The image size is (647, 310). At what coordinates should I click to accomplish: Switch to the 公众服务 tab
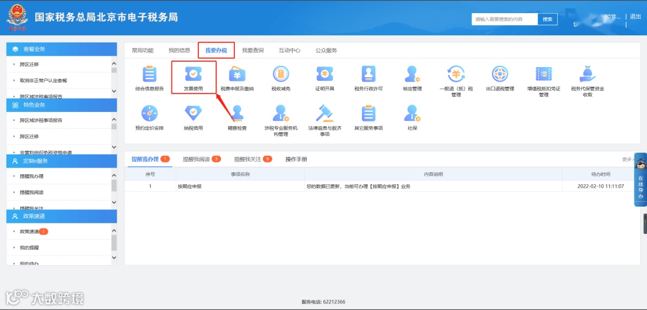[x=326, y=50]
